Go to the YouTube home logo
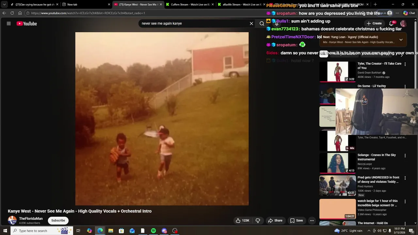Viewport: 418px width, 235px height. pyautogui.click(x=26, y=23)
